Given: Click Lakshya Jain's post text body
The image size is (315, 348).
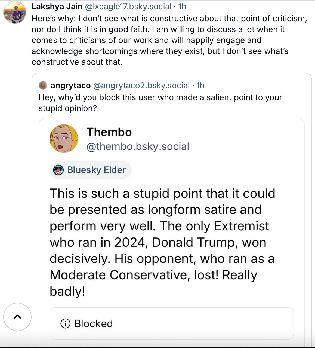Looking at the screenshot, I should click(x=169, y=40).
